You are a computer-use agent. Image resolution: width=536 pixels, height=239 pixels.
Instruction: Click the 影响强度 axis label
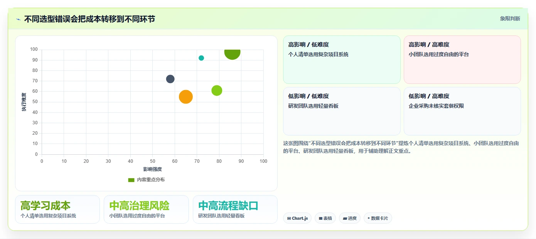(152, 169)
